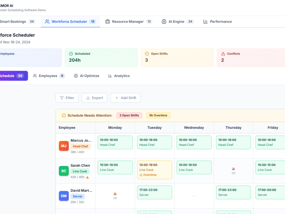The height and width of the screenshot is (214, 285).
Task: Open Sarah's Monday Line Cook shift
Action: point(115,167)
